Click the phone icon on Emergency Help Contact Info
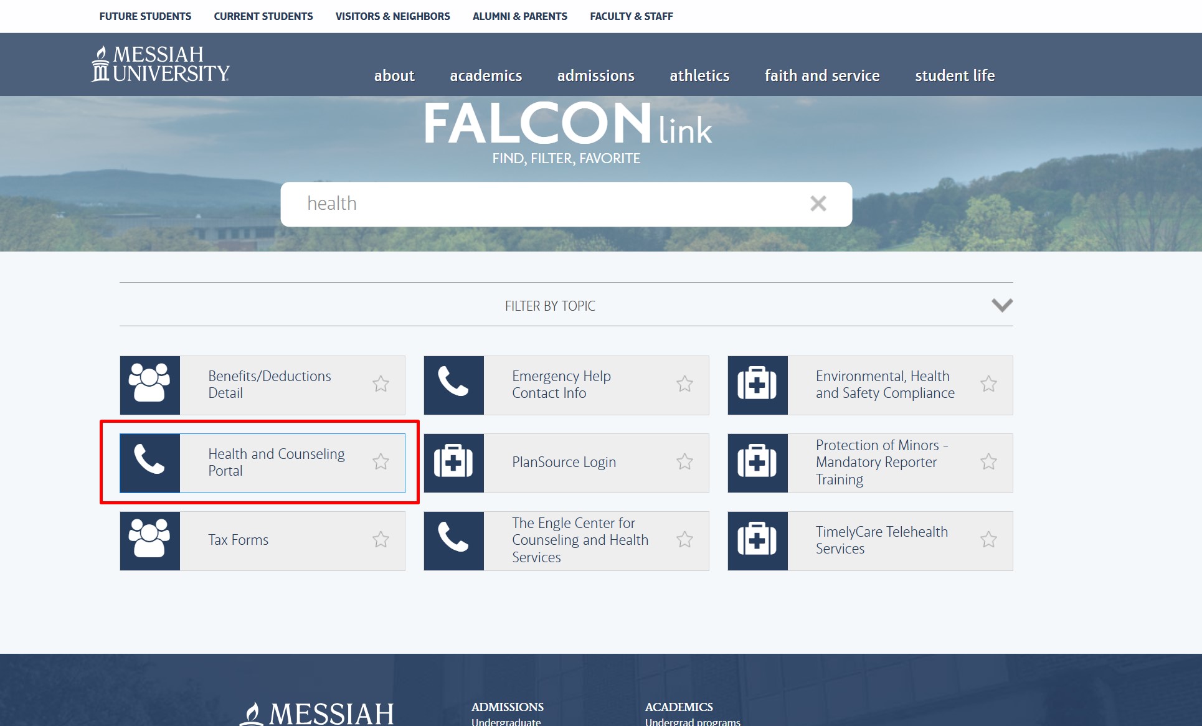1202x726 pixels. [453, 385]
